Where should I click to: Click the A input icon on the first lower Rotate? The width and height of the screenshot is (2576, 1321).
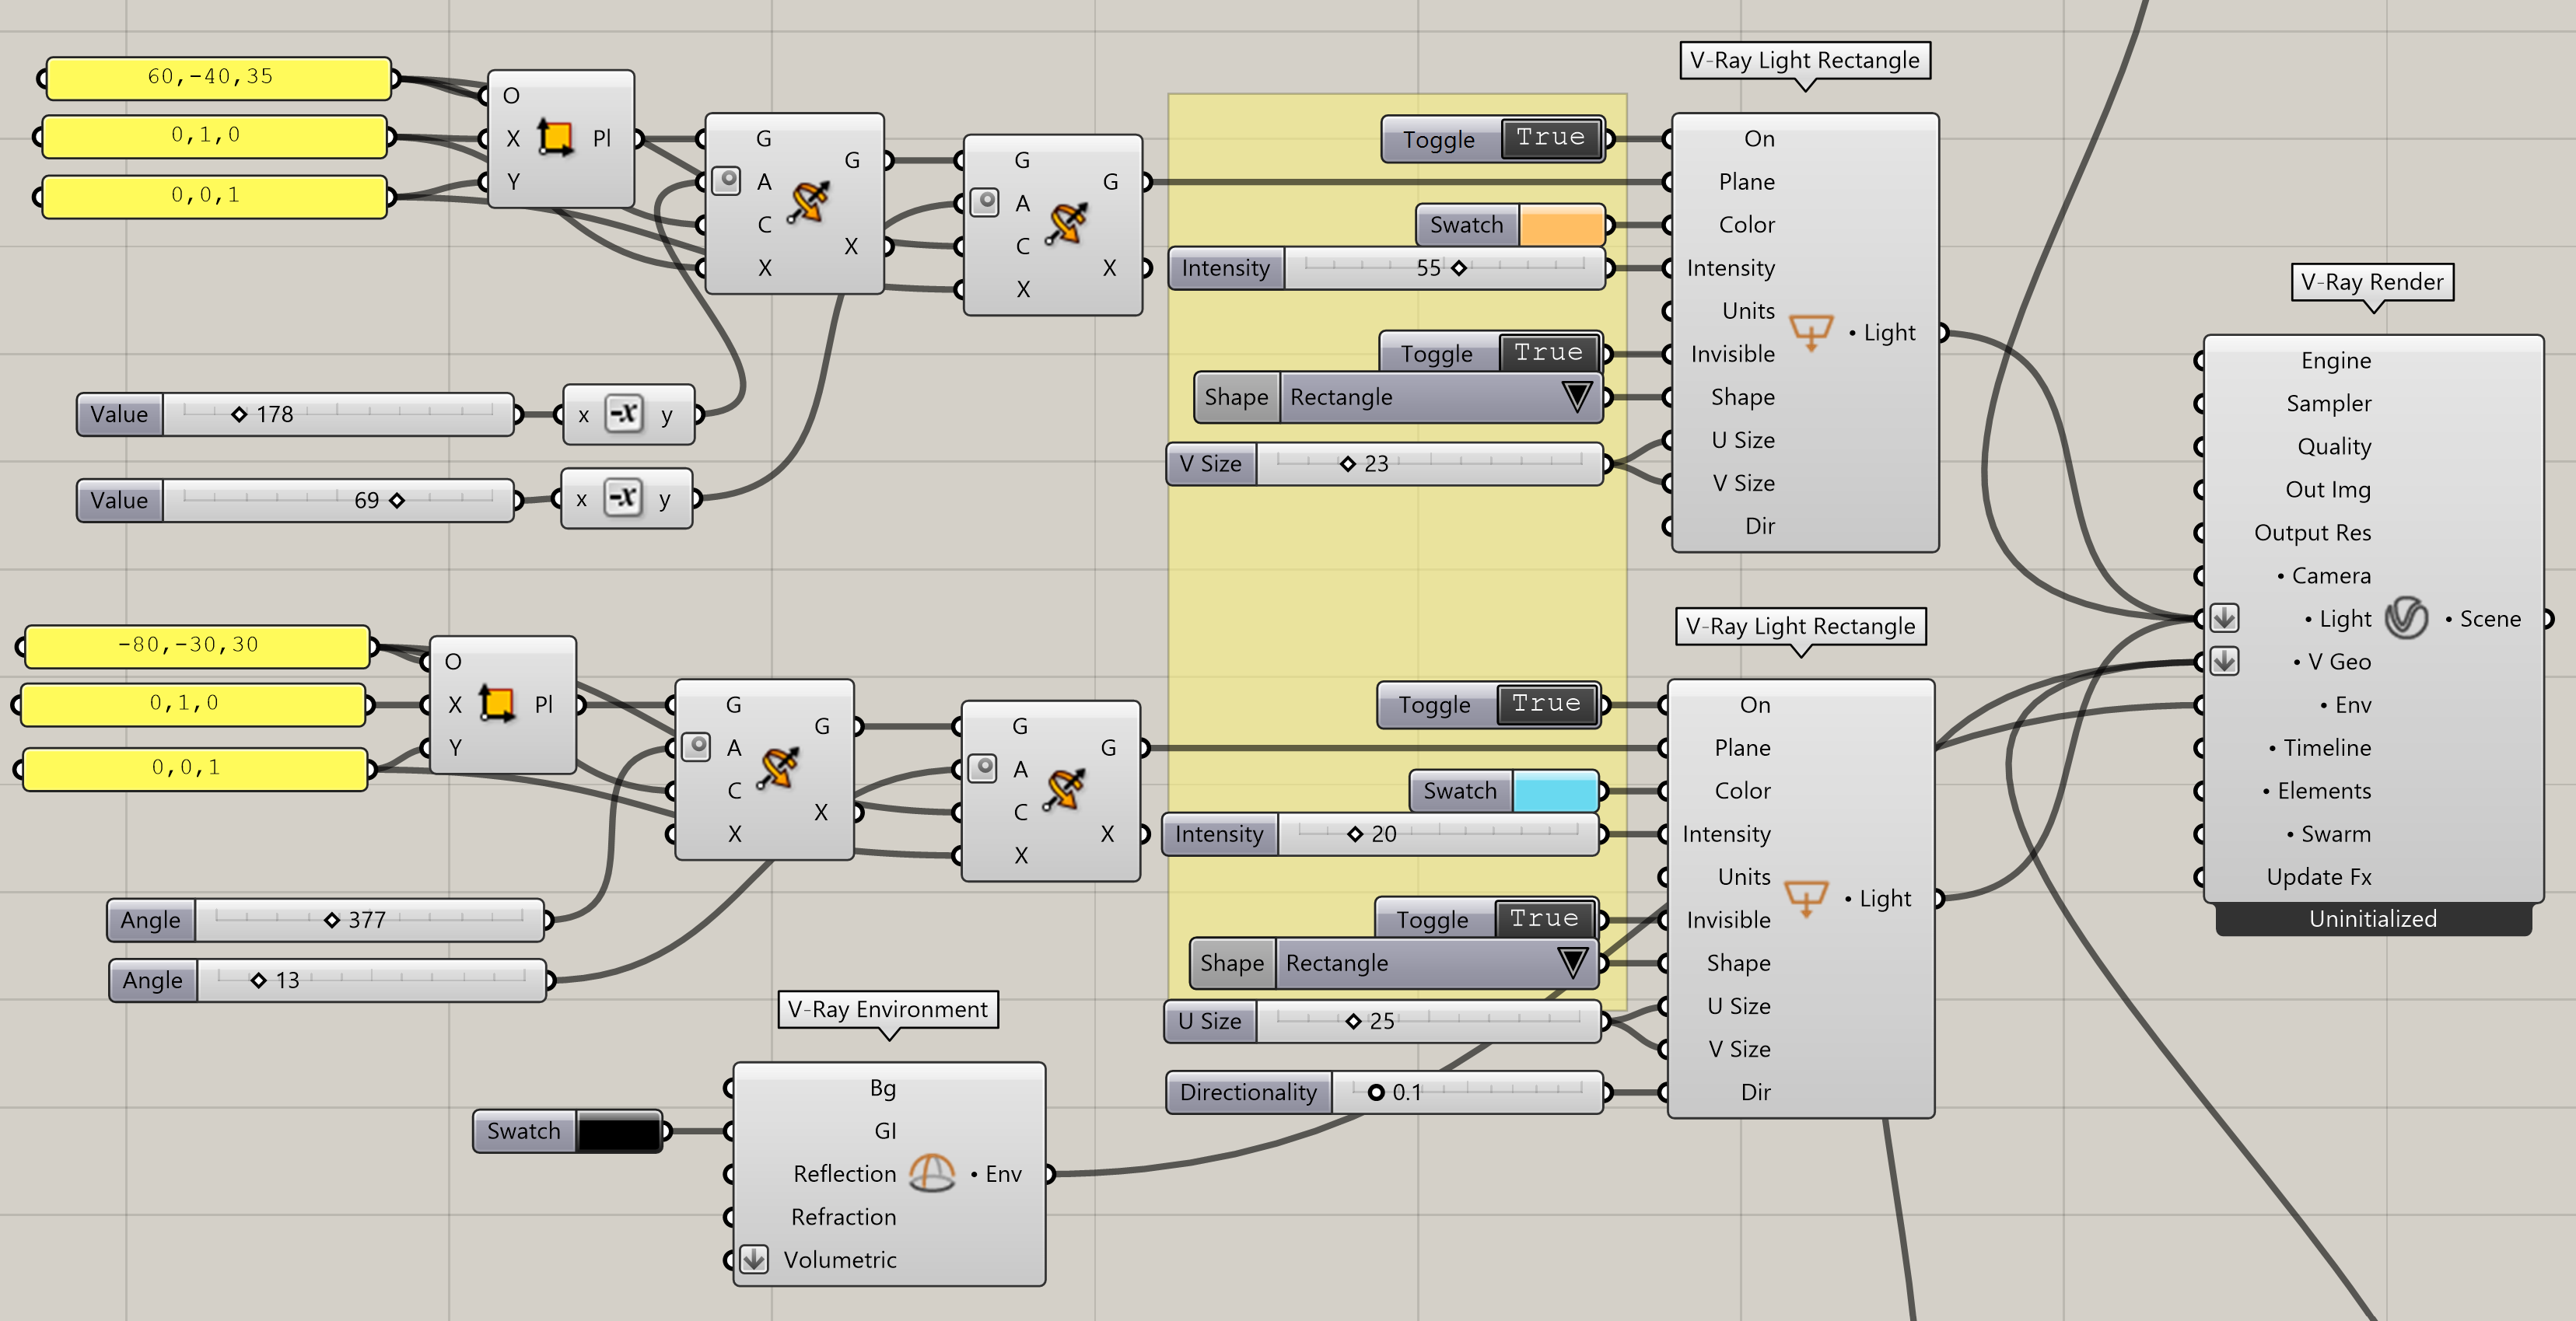[x=697, y=746]
